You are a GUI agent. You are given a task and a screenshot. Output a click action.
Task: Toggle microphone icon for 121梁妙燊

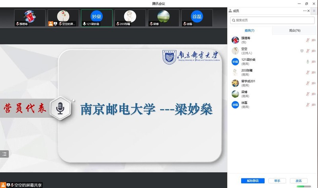coord(307,61)
